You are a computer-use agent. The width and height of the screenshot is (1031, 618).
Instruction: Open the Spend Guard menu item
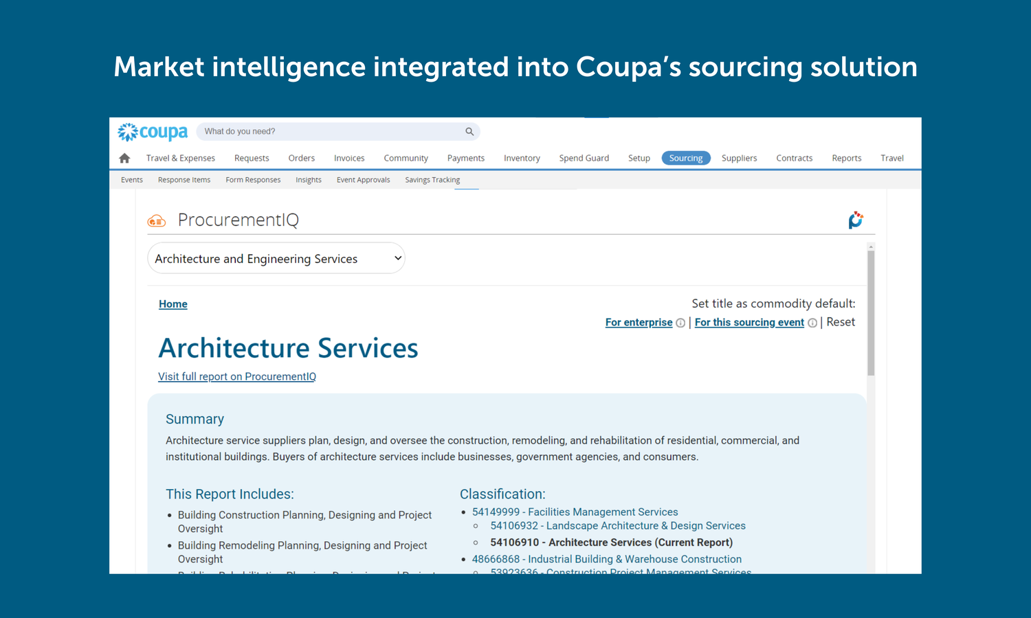pos(584,158)
